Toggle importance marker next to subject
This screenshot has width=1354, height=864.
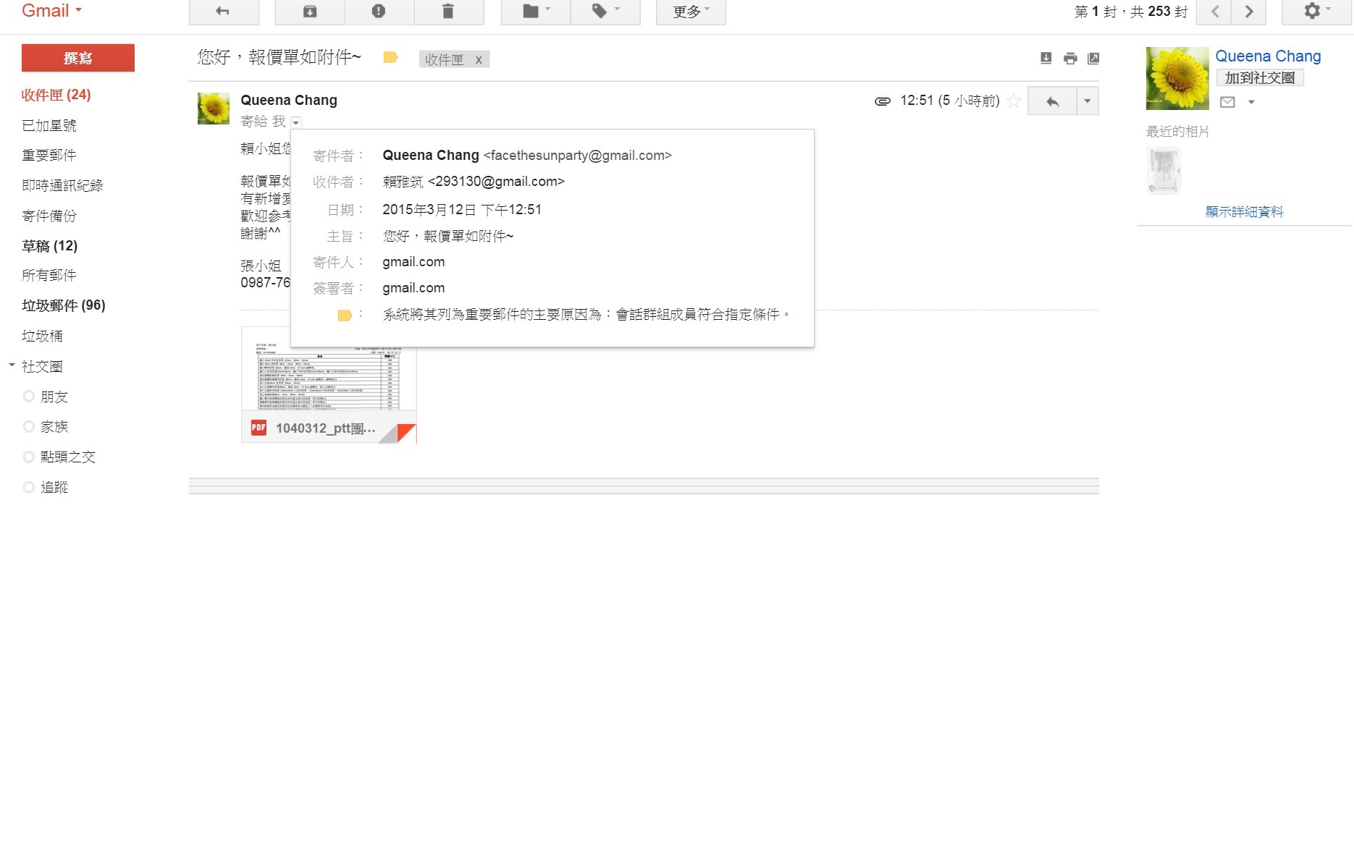[x=390, y=57]
